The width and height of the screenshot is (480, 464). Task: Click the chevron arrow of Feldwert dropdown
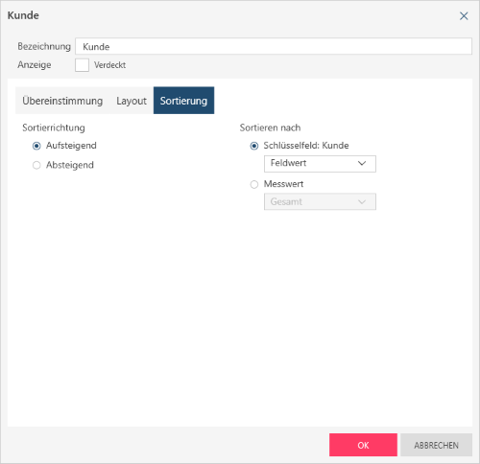pyautogui.click(x=362, y=163)
